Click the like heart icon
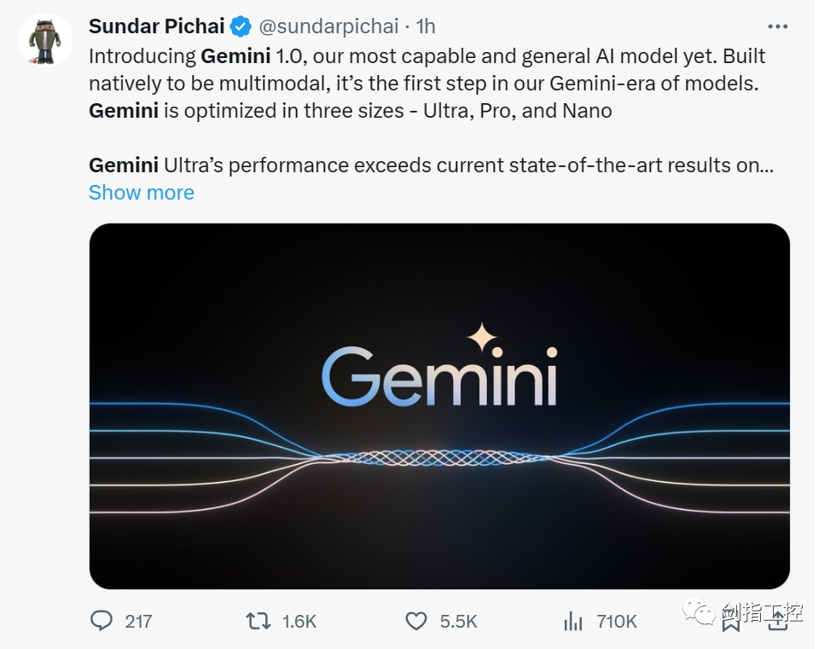 [415, 621]
